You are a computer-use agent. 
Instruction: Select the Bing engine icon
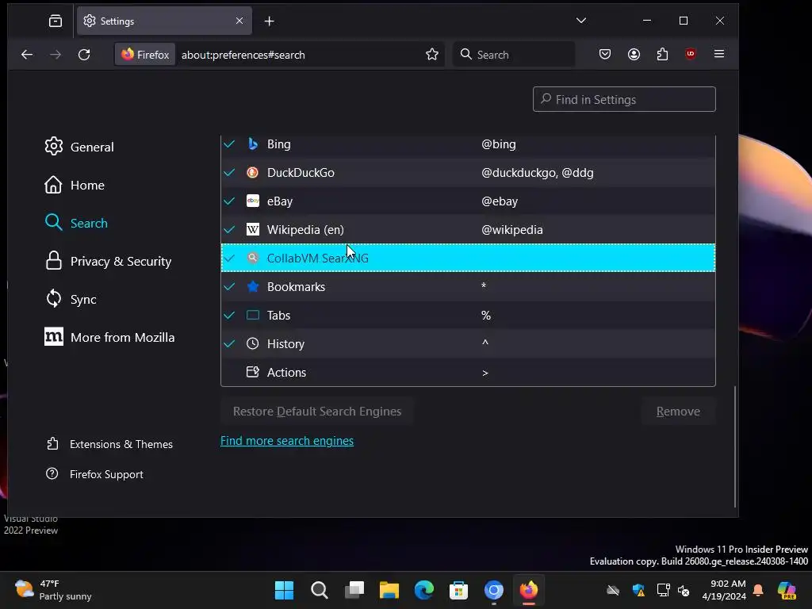pos(253,144)
